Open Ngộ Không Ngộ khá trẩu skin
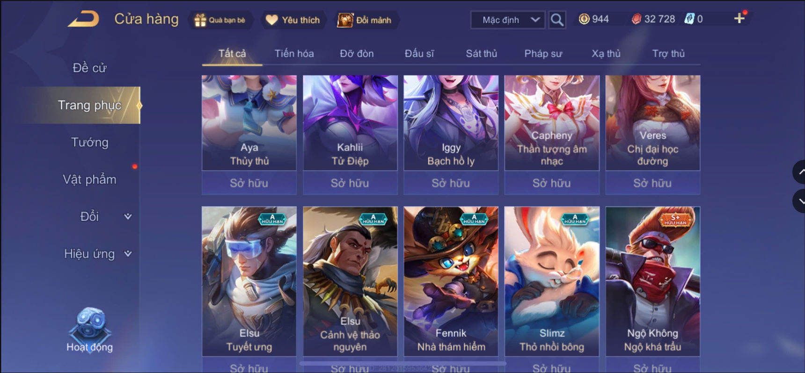The image size is (805, 373). (x=653, y=281)
